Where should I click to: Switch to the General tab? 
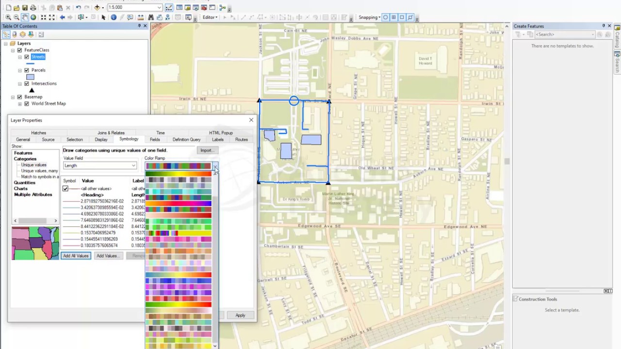[23, 140]
